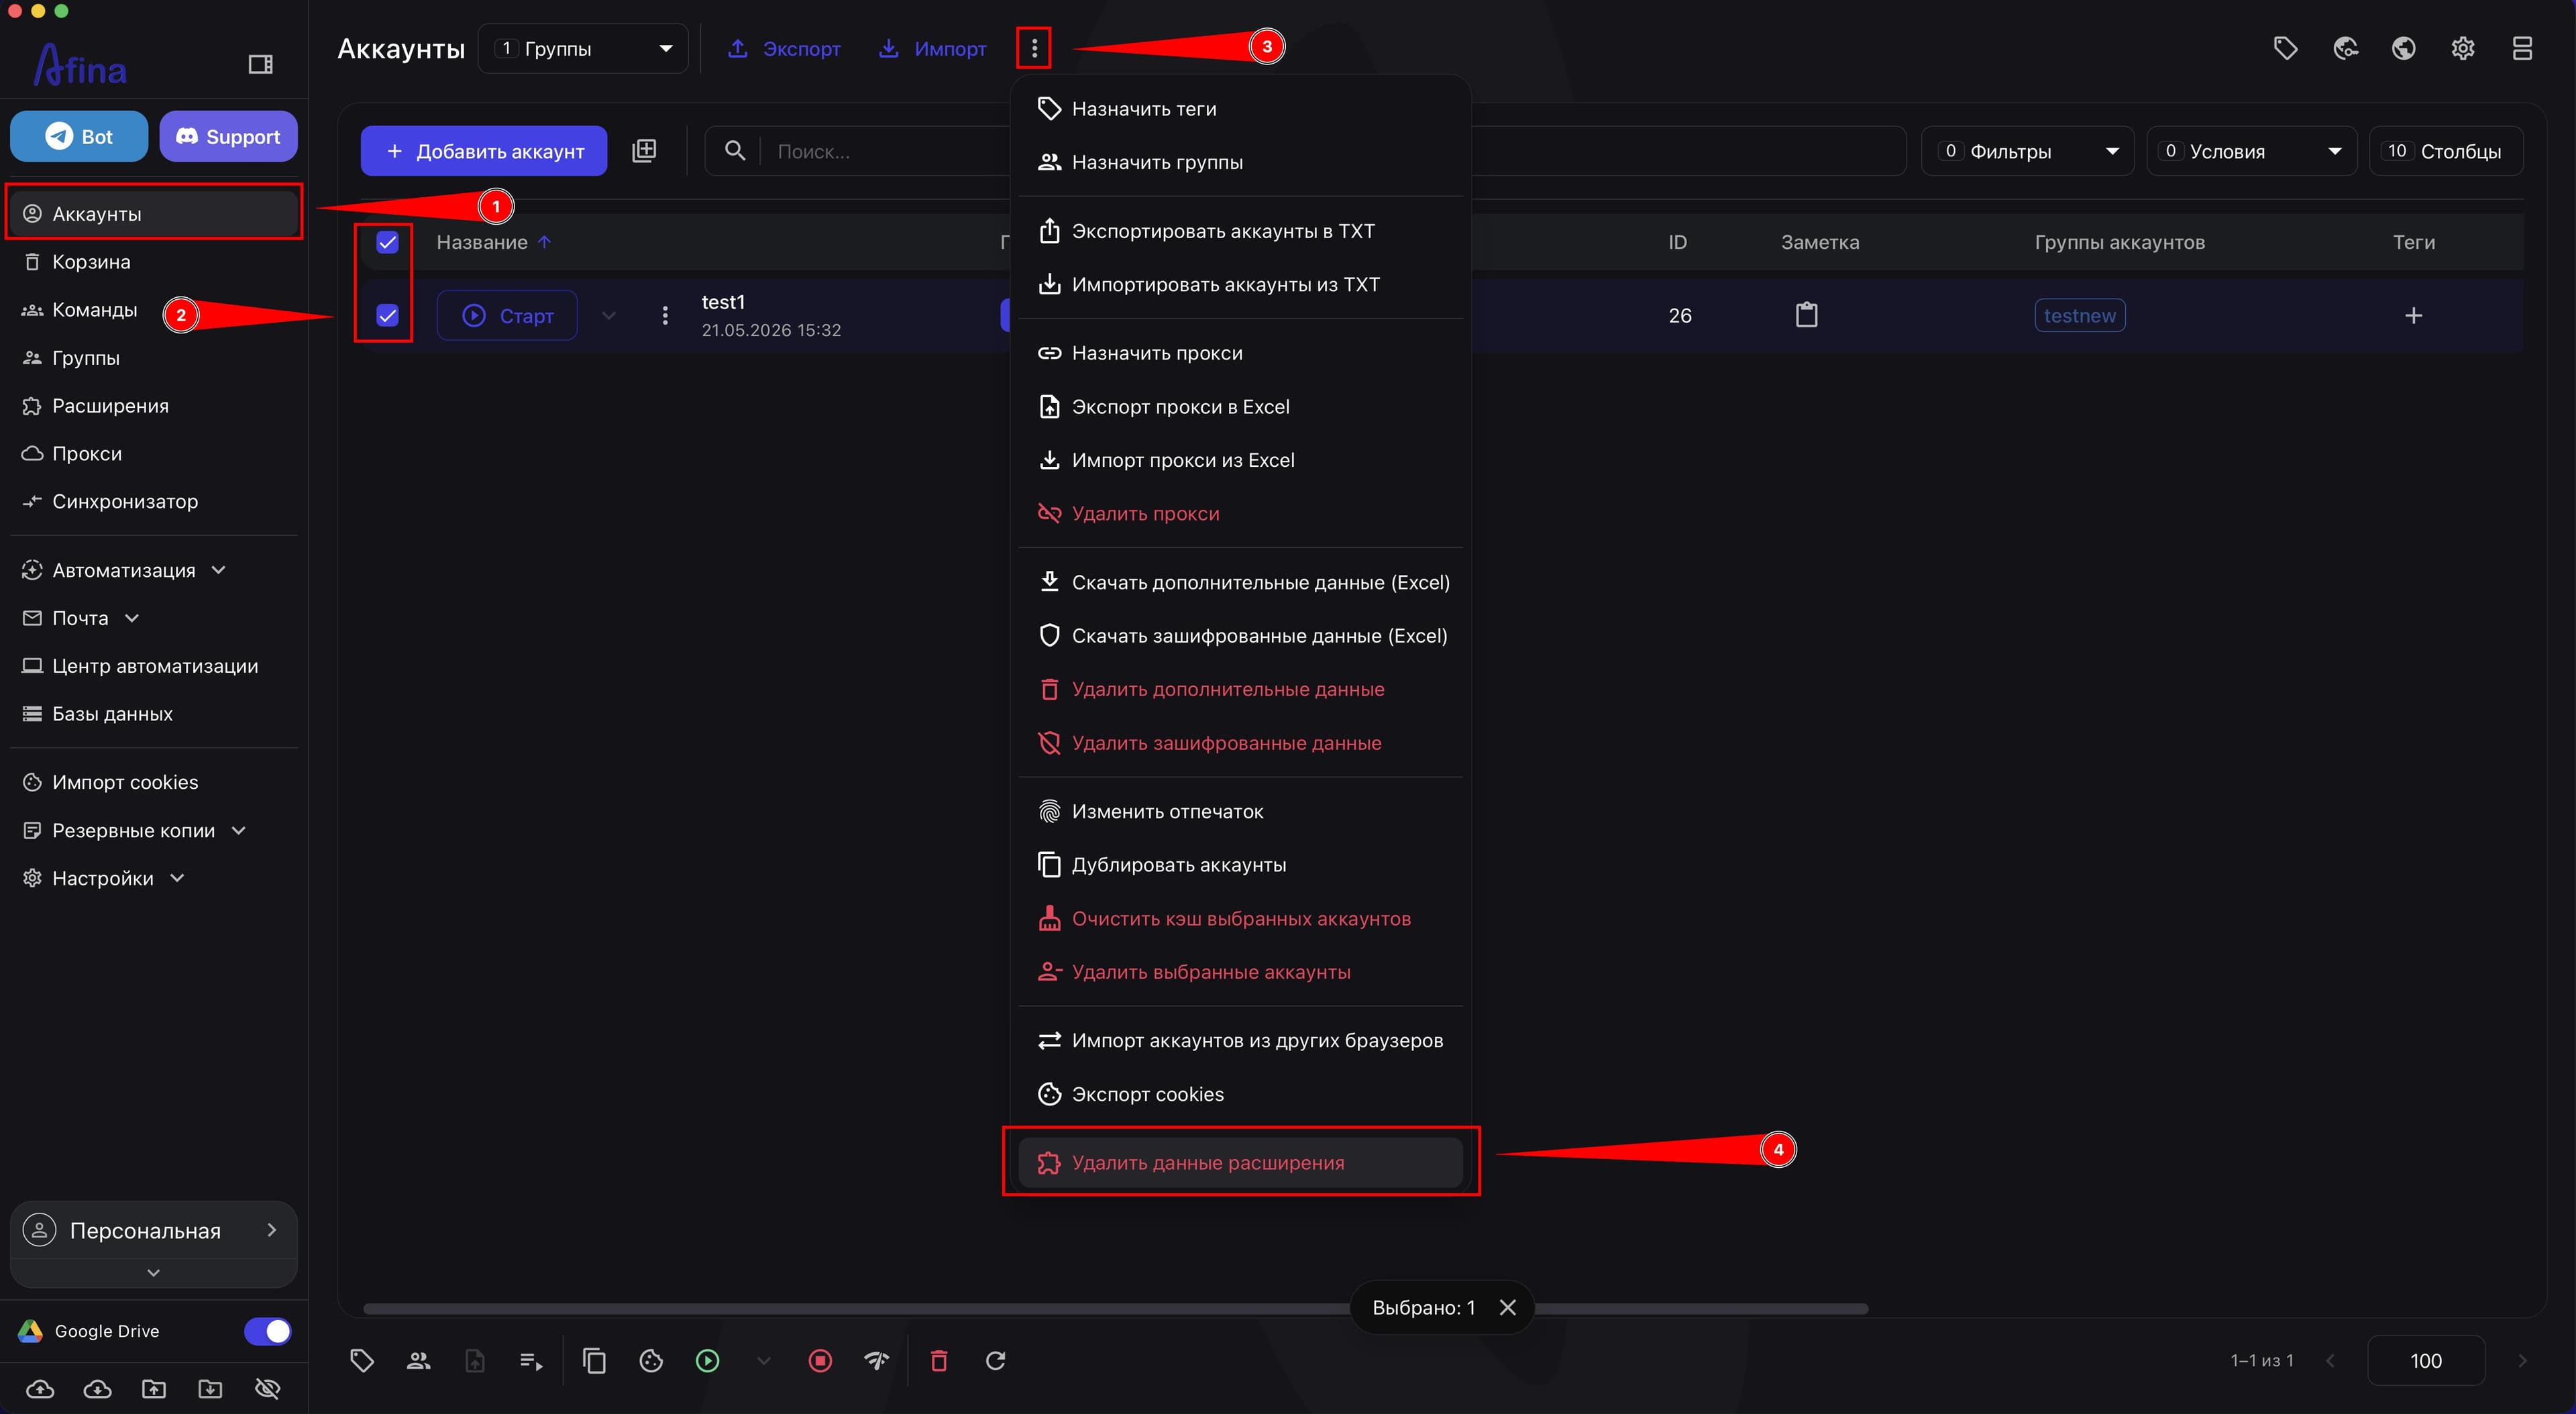Open the Прокси sidebar item
Image resolution: width=2576 pixels, height=1414 pixels.
tap(154, 453)
